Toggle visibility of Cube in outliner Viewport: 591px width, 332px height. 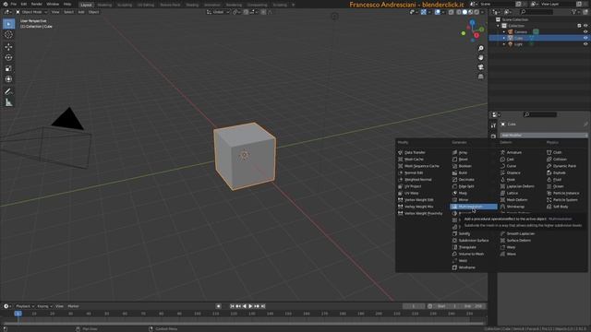pos(585,38)
